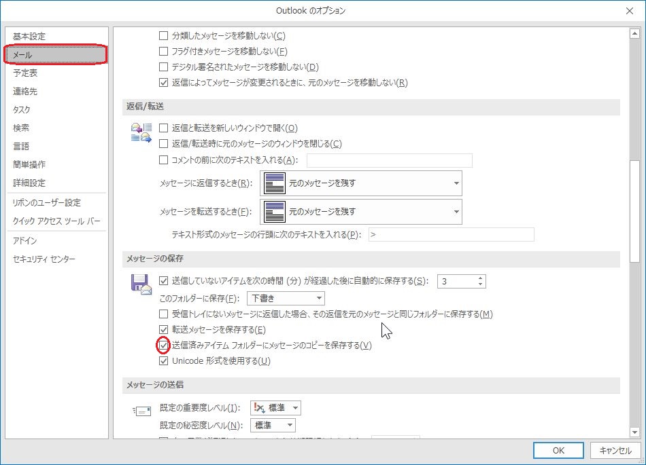This screenshot has height=465, width=646.
Task: Open このフォルダーに保存 下書き dropdown
Action: point(286,298)
